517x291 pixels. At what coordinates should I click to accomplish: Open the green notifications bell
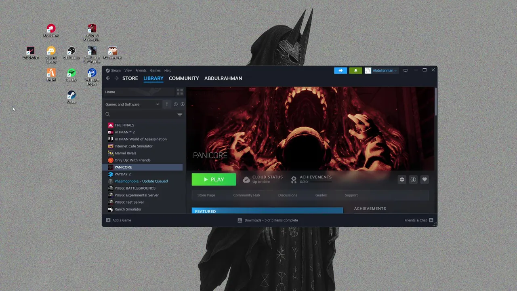[355, 70]
